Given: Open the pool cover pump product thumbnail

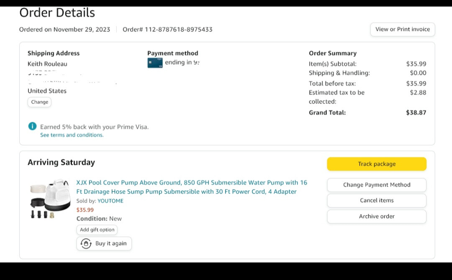Looking at the screenshot, I should (x=50, y=200).
